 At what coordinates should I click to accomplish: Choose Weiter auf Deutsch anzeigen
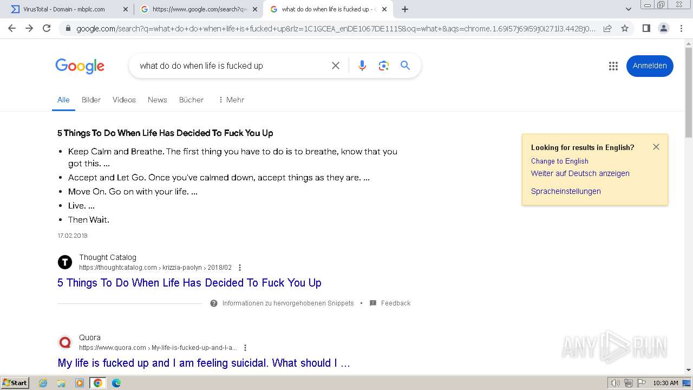tap(580, 173)
